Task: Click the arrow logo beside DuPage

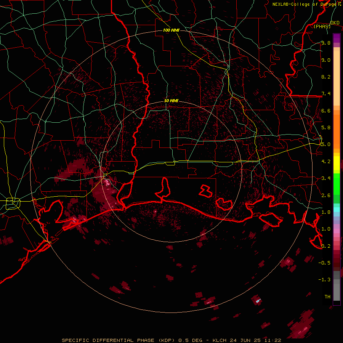Action: click(340, 4)
